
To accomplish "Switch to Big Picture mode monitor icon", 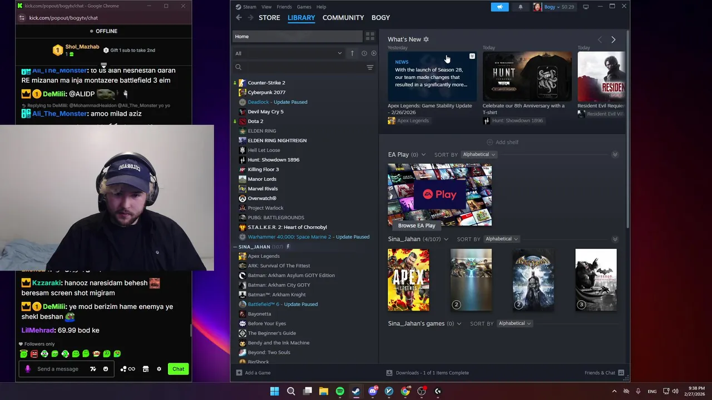I will (586, 7).
